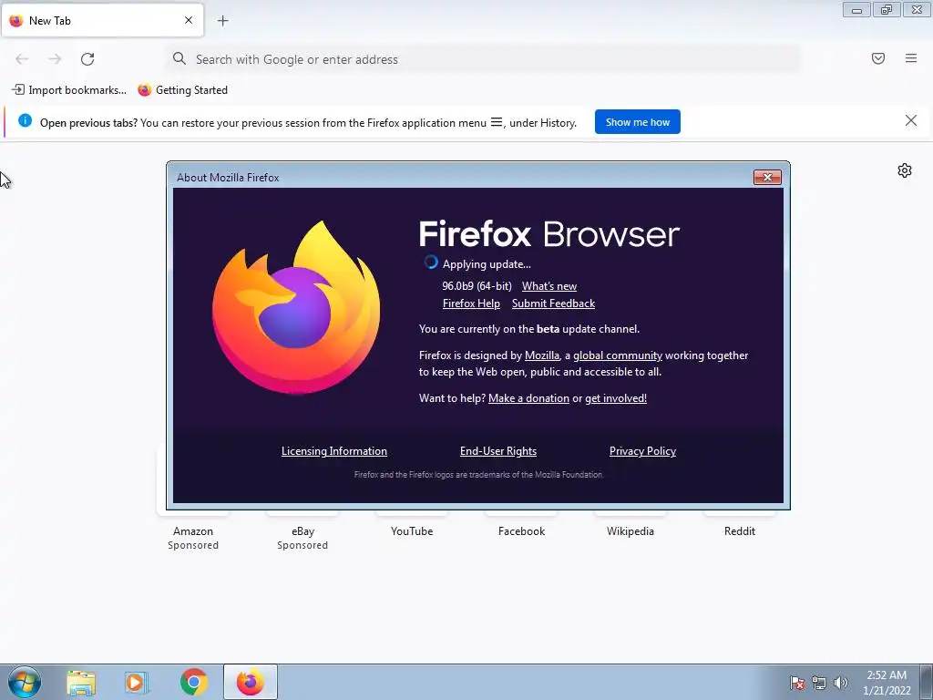Viewport: 933px width, 700px height.
Task: Click the get involved! link
Action: coord(616,398)
